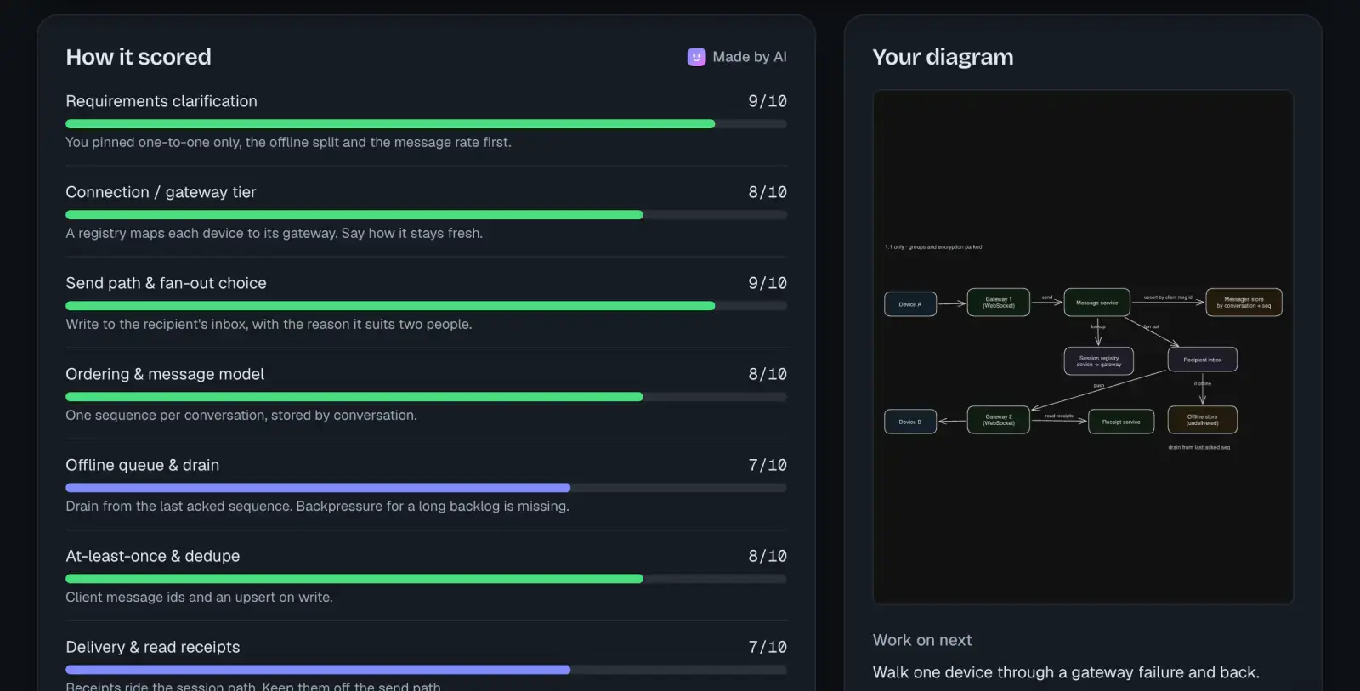Click "You pinned one-to-one only" feedback text
Screen dimensions: 1360x691
[288, 142]
